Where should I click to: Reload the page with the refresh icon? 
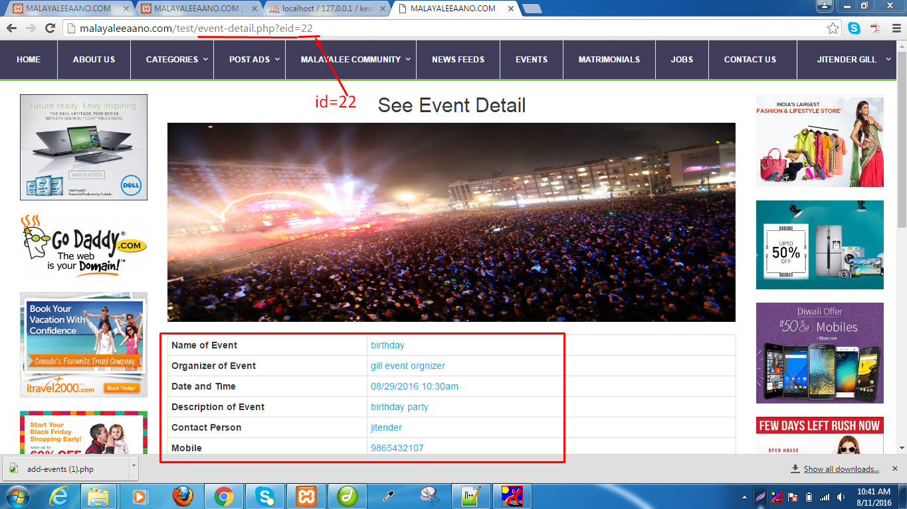[x=50, y=29]
